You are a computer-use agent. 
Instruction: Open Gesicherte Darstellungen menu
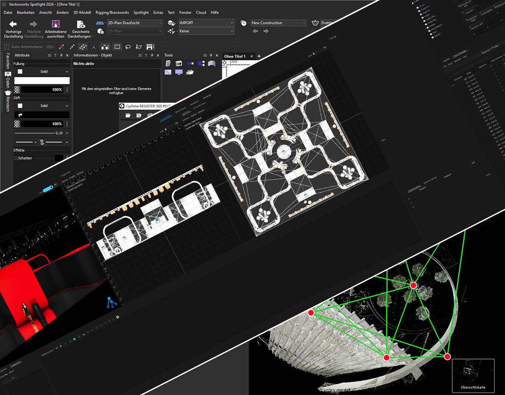tap(80, 29)
